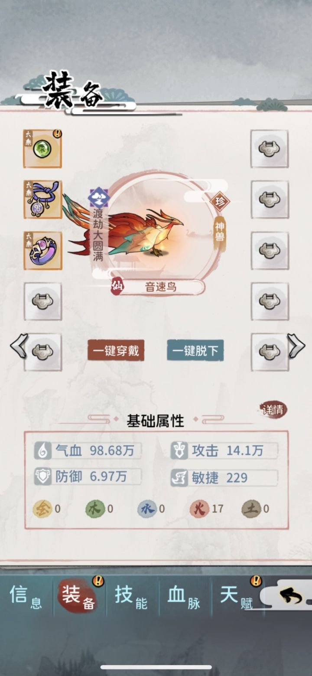
Task: Click 一键穿戴 equip-all button
Action: point(116,350)
